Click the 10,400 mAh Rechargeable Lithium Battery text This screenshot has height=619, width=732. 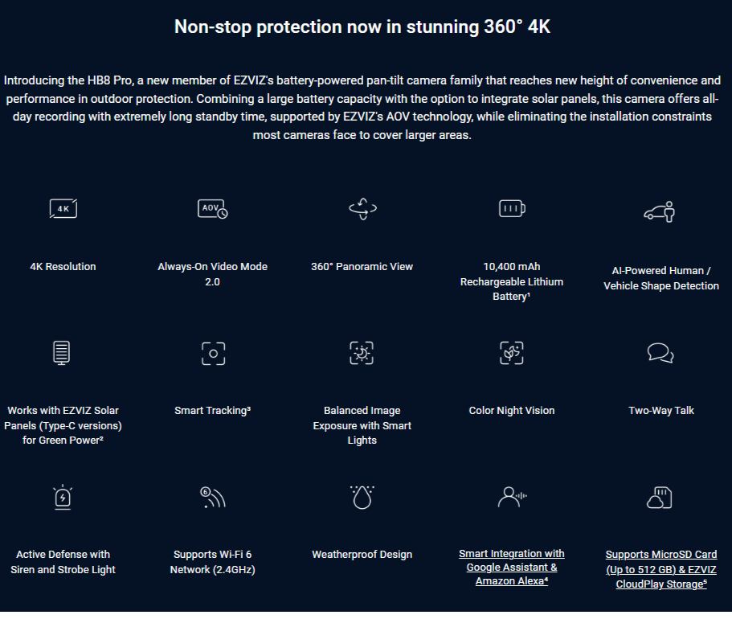coord(512,281)
